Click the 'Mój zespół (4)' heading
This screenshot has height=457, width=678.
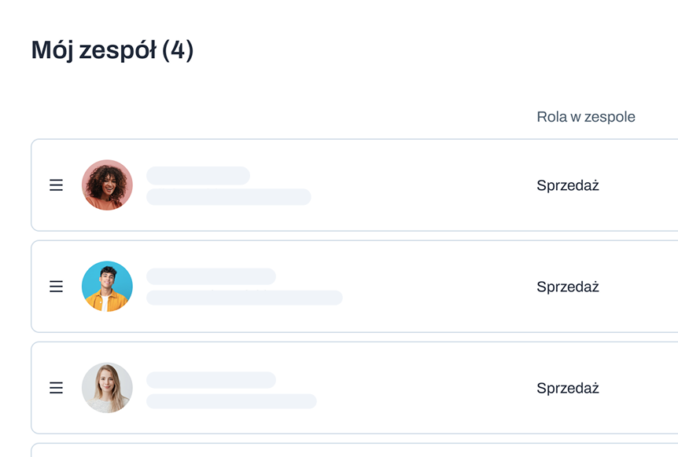tap(112, 50)
